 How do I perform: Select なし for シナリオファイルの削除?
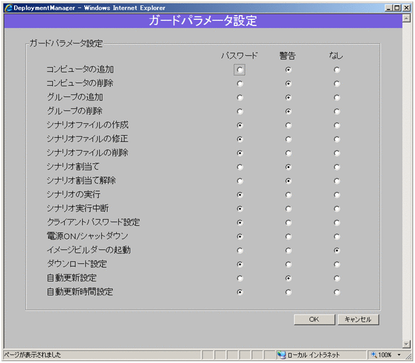pyautogui.click(x=337, y=153)
